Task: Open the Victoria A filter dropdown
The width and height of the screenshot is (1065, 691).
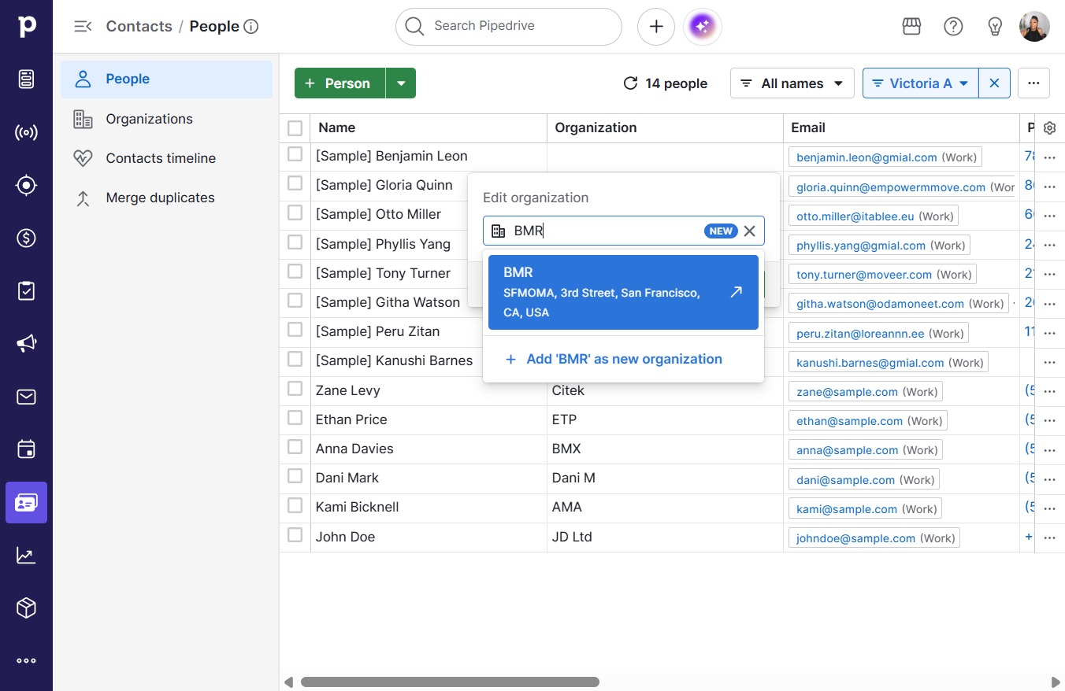Action: click(921, 83)
